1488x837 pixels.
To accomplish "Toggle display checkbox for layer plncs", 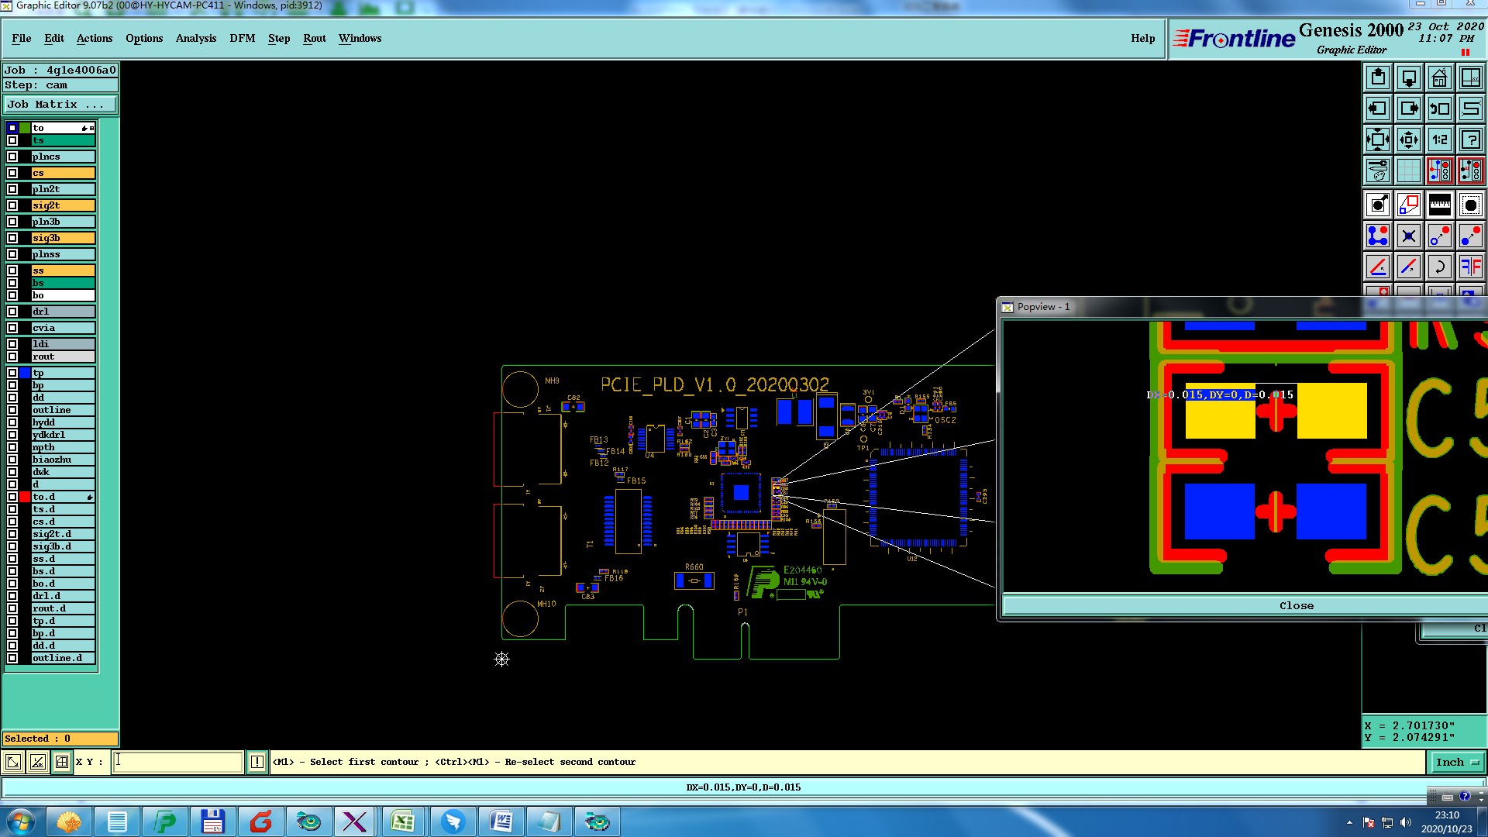I will [x=12, y=157].
